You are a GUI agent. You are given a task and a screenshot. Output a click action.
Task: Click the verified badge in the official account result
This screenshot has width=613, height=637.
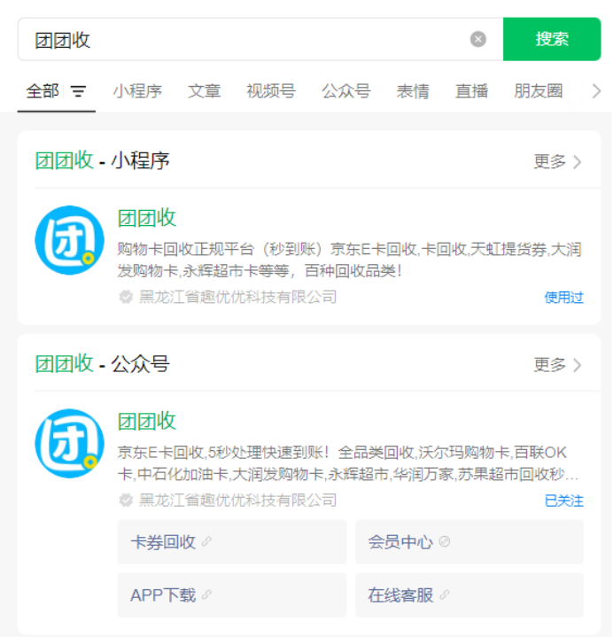(x=126, y=500)
